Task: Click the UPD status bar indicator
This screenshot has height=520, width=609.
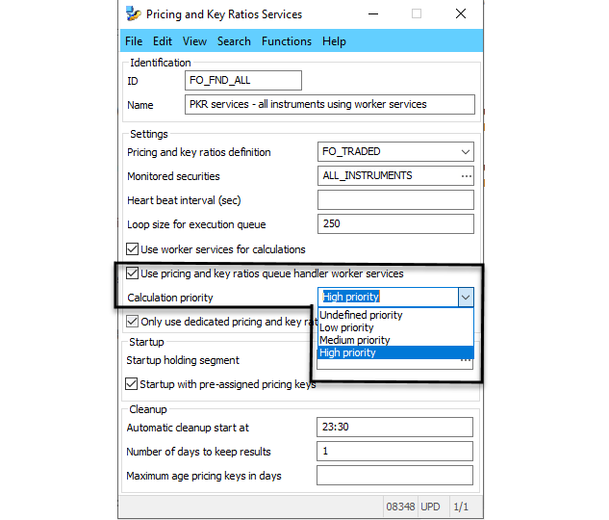Action: (431, 507)
